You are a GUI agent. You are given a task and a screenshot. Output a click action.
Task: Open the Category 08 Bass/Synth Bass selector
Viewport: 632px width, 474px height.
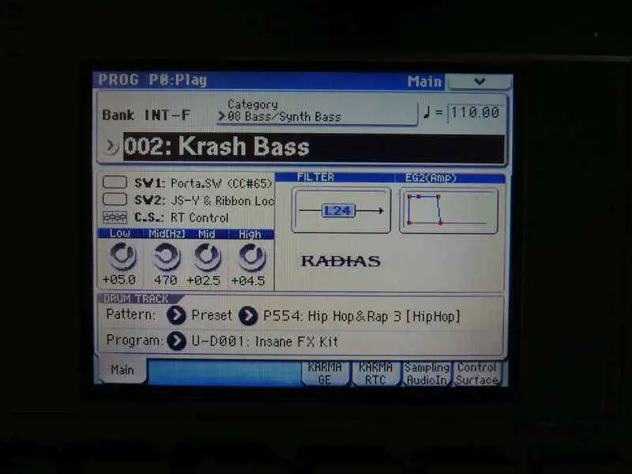316,111
